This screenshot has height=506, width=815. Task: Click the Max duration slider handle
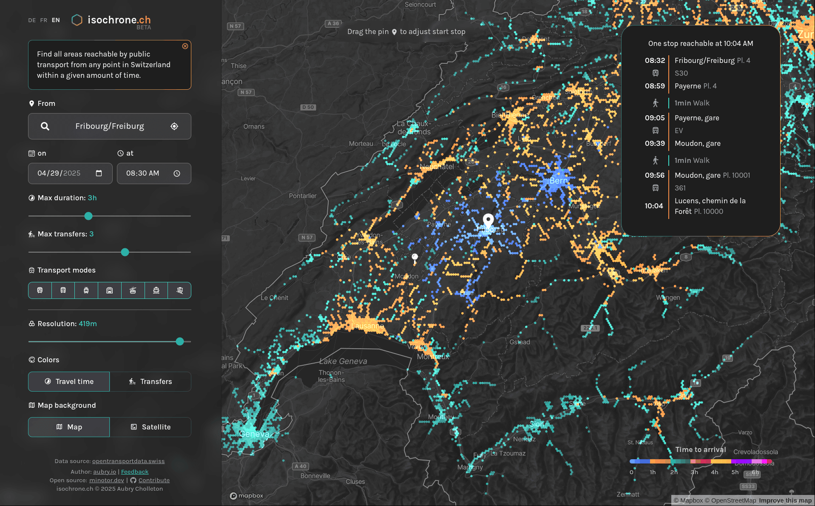click(88, 216)
